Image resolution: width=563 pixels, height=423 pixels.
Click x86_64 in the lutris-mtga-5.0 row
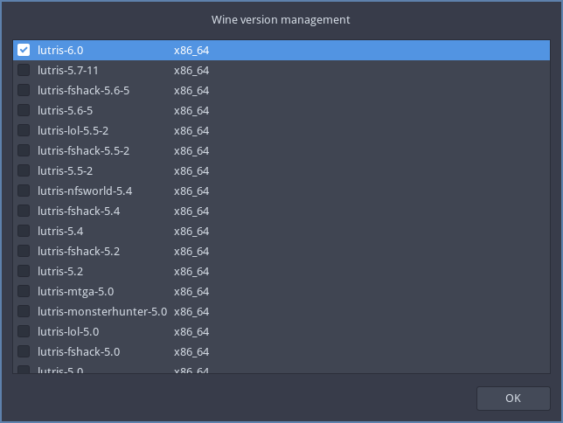(191, 292)
